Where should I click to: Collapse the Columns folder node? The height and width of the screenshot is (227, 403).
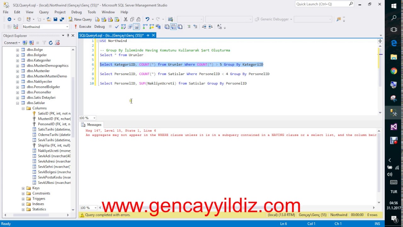pyautogui.click(x=23, y=108)
